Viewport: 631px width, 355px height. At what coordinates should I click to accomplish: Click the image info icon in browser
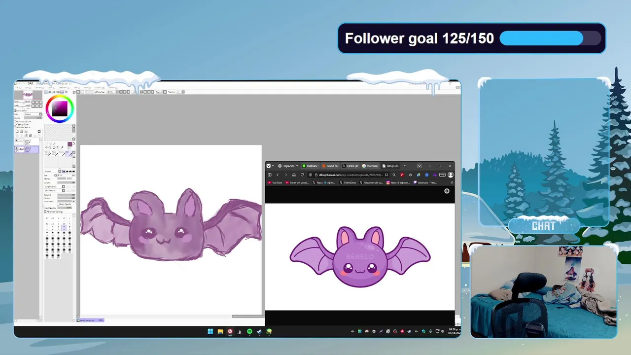(x=447, y=191)
